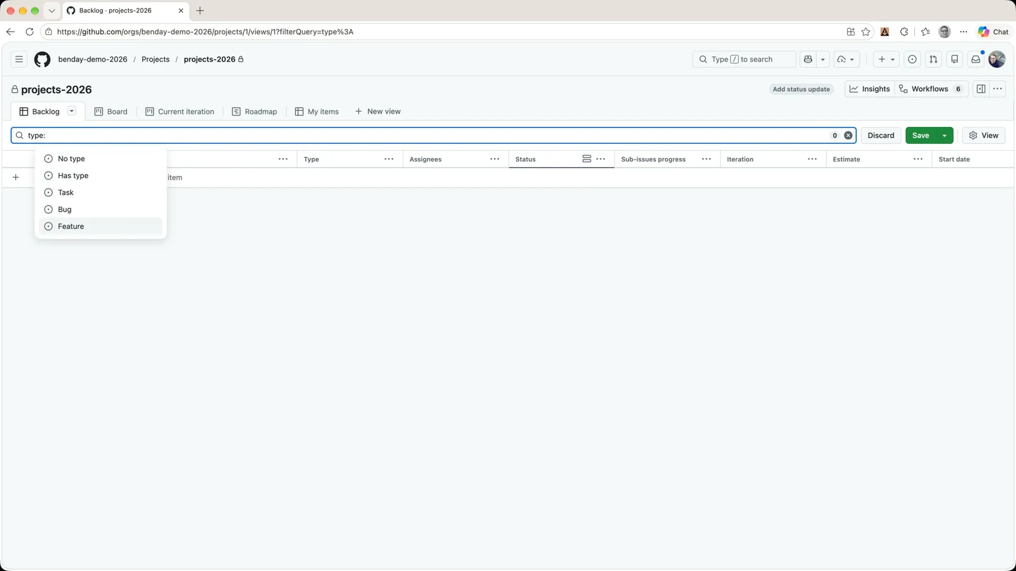The height and width of the screenshot is (571, 1016).
Task: Expand the Backlog view options dropdown arrow
Action: 72,111
